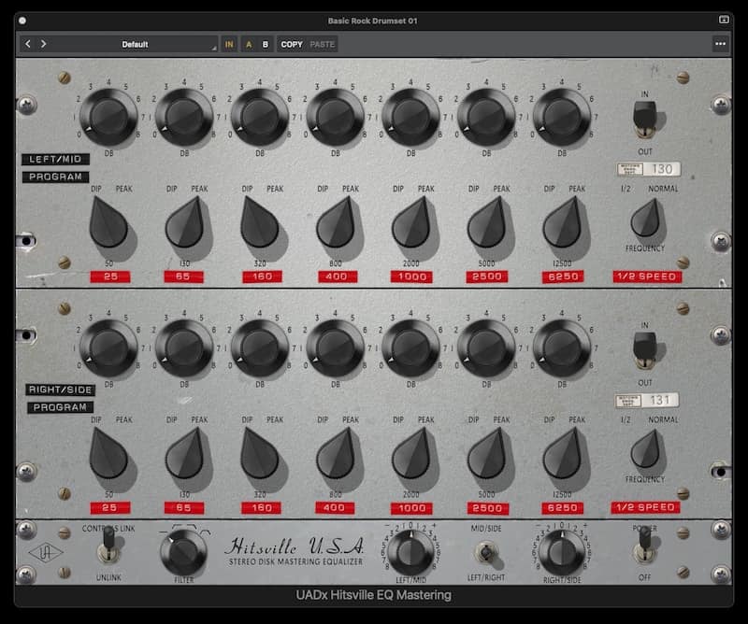This screenshot has height=624, width=748.
Task: Toggle Left/Mid 5000 Hz Dip/Peak selector
Action: 487,222
